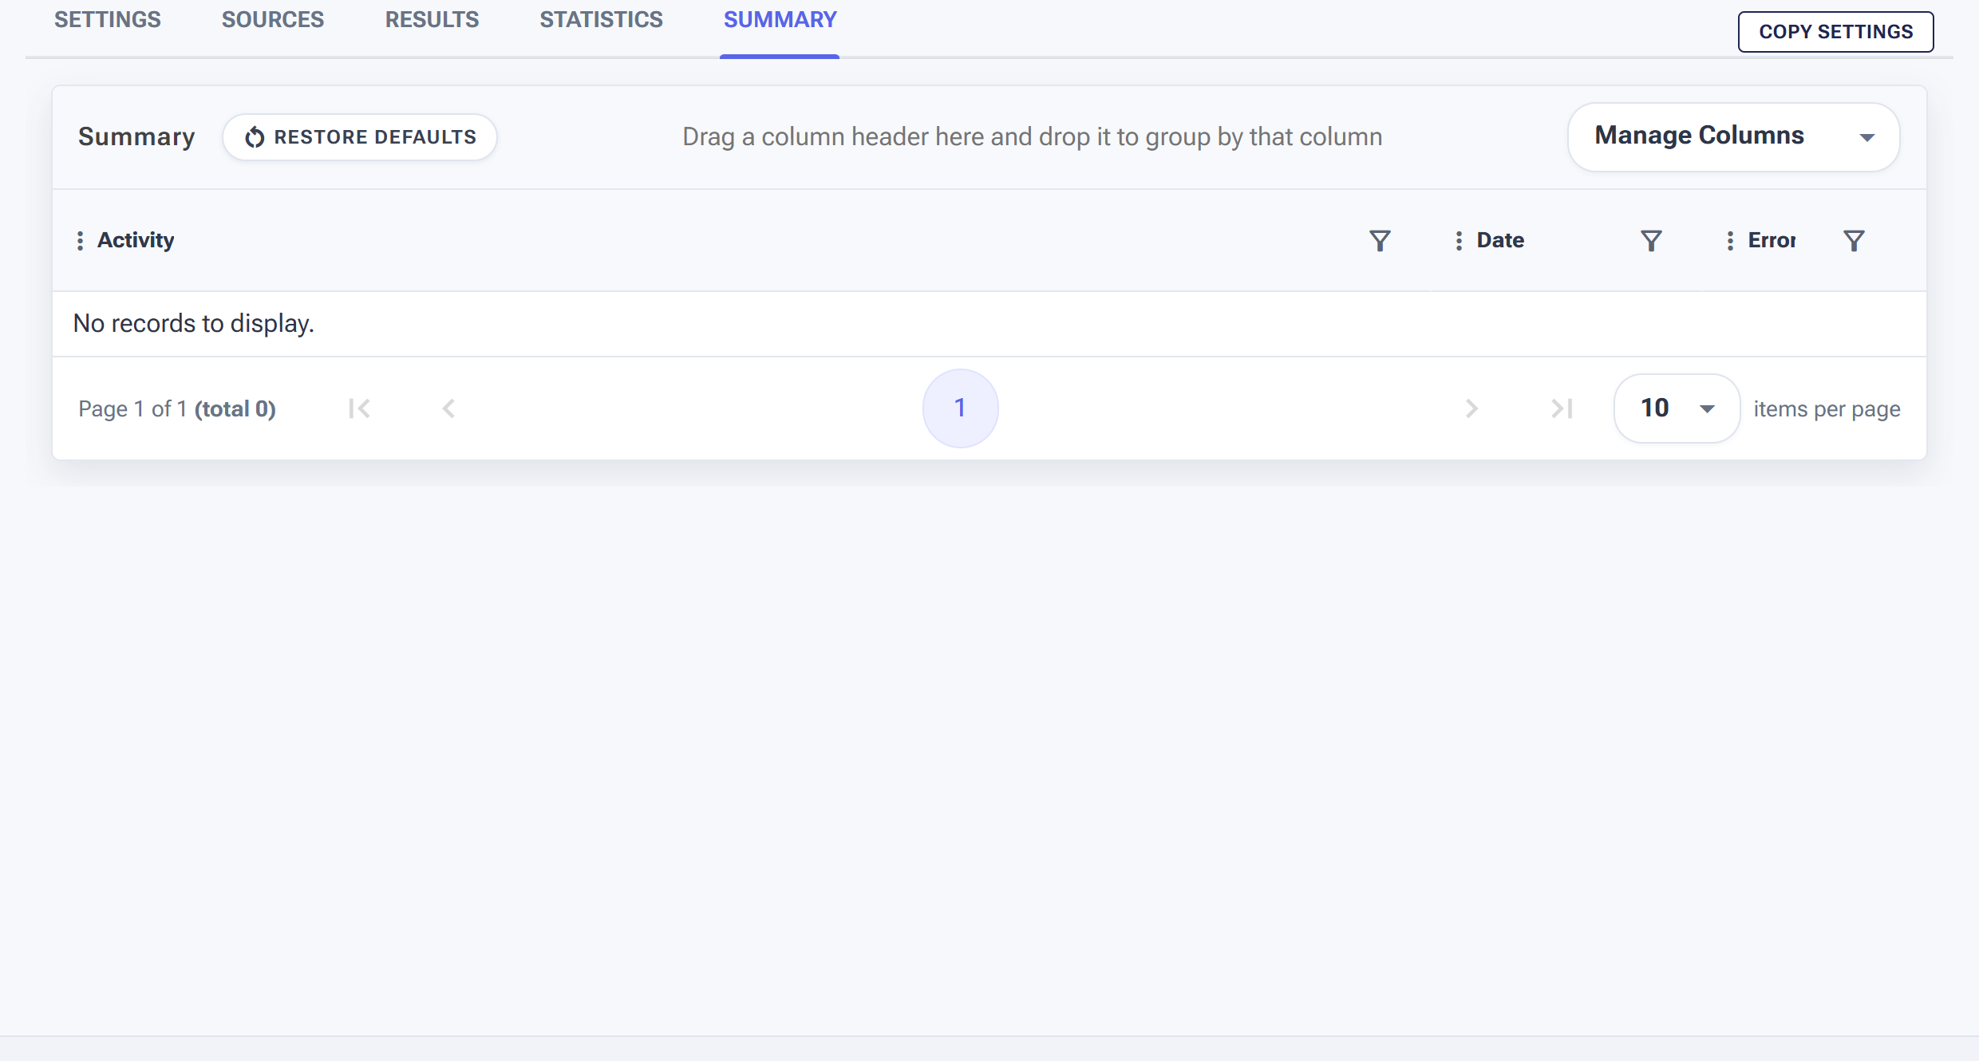Click the group-by drop area hint text

point(1032,137)
